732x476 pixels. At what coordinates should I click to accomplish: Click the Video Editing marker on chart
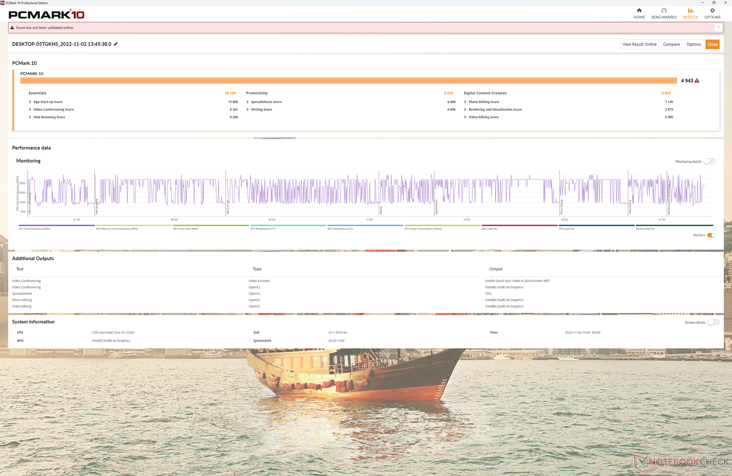pos(630,207)
